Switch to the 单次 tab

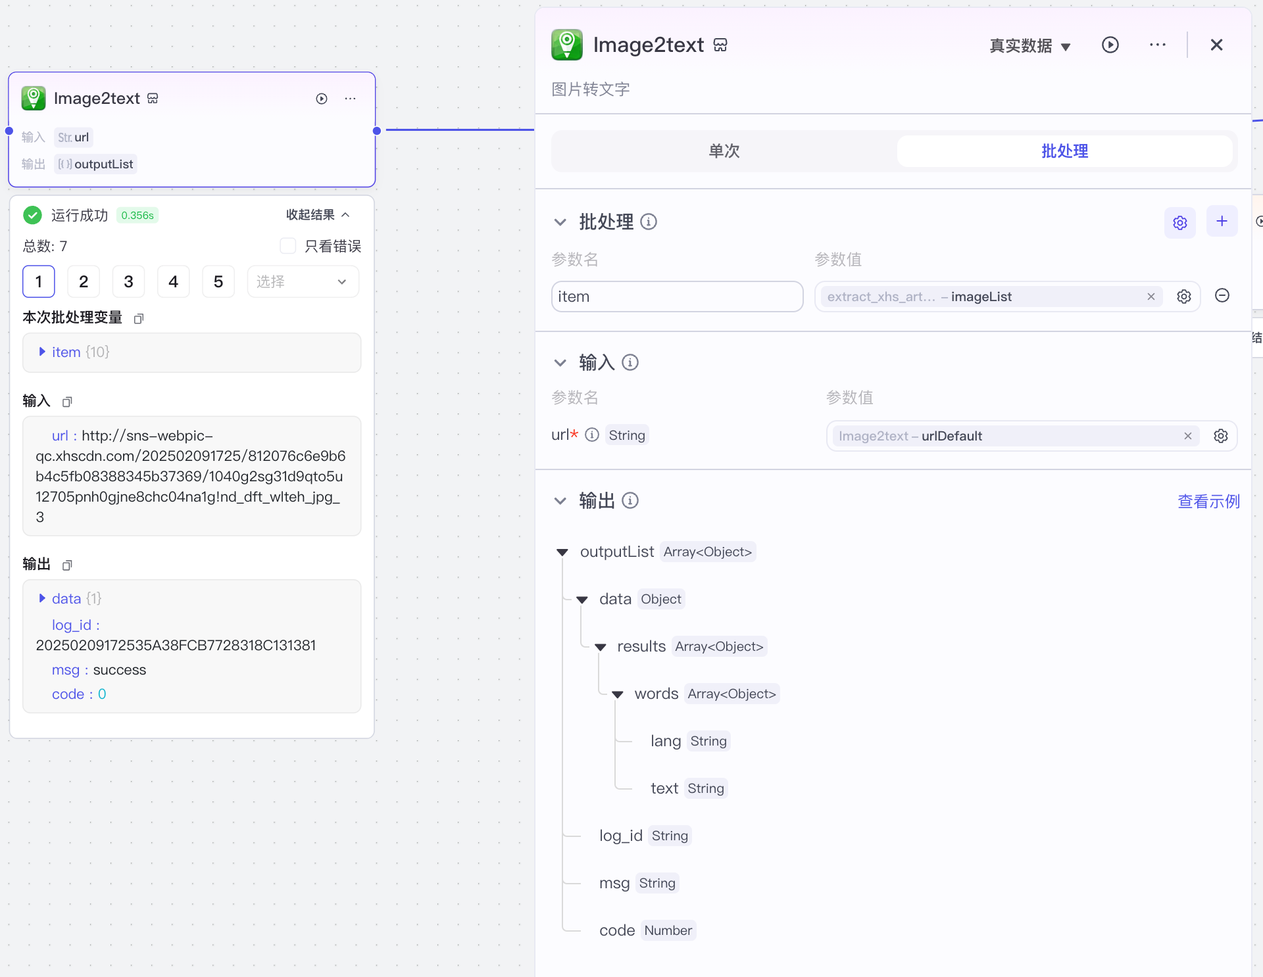tap(724, 151)
